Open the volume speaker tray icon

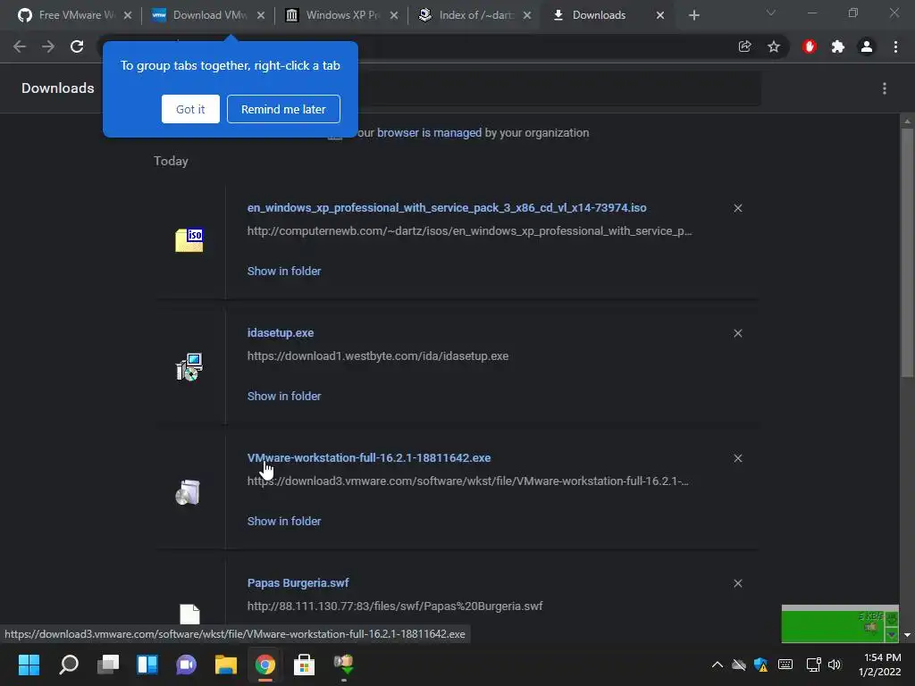coord(835,665)
